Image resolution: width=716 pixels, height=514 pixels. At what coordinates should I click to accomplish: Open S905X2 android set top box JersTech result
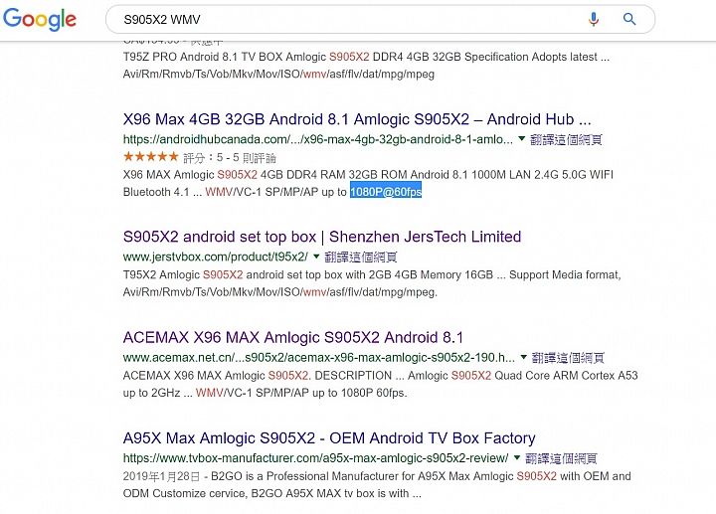322,237
